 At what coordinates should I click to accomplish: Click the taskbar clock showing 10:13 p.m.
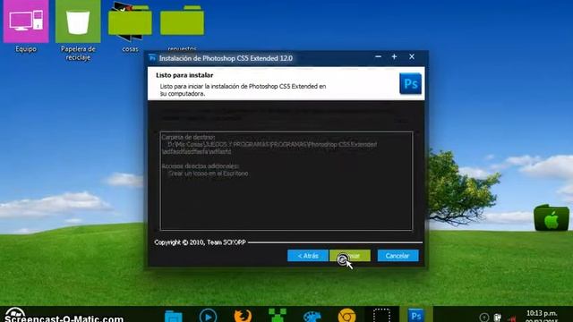(542, 313)
